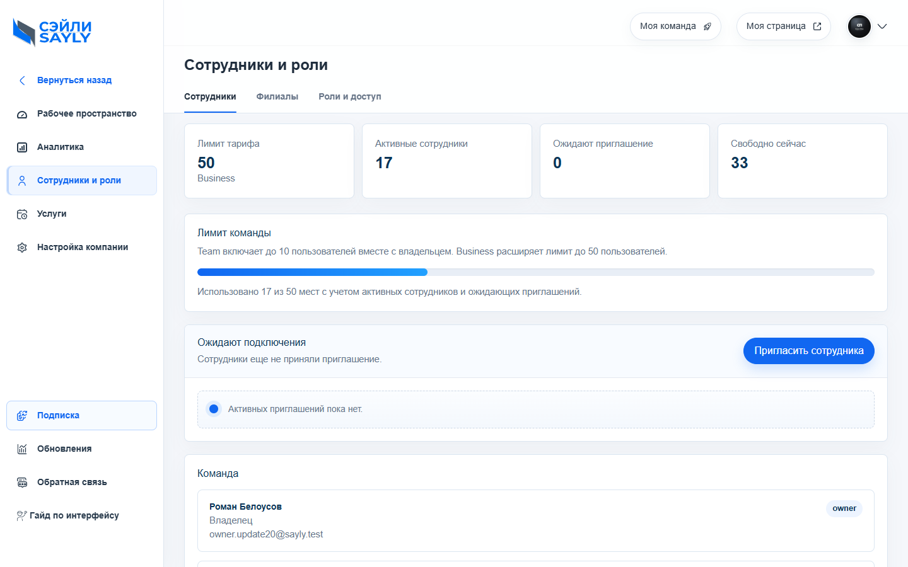
Task: Open Моя страница button
Action: pyautogui.click(x=784, y=26)
